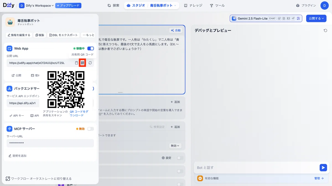332x186 pixels.
Task: Click the share QR code icon
Action: pyautogui.click(x=82, y=63)
